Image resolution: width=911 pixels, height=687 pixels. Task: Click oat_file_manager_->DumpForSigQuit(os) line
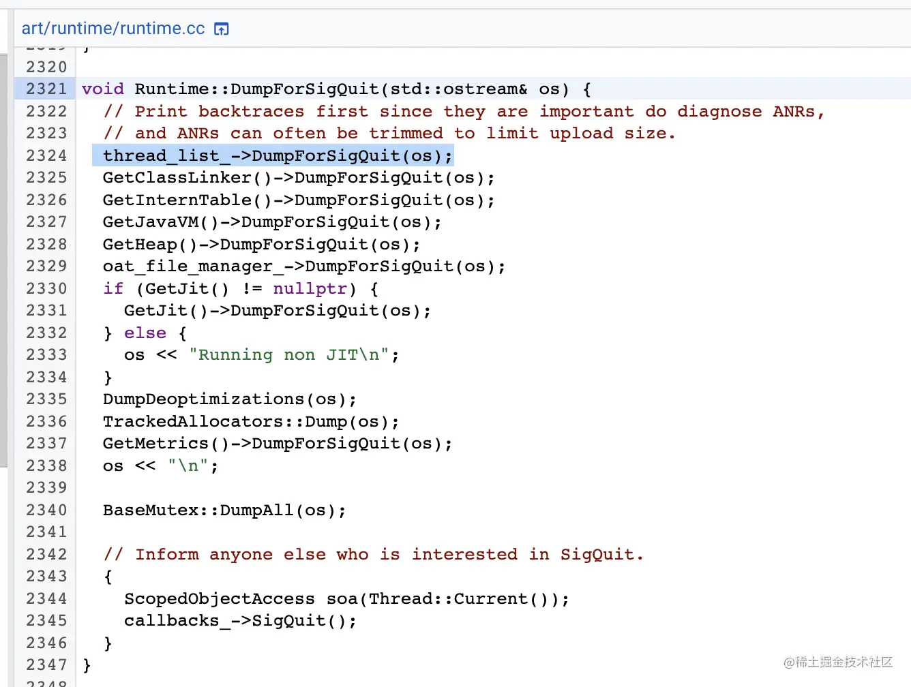tap(304, 266)
